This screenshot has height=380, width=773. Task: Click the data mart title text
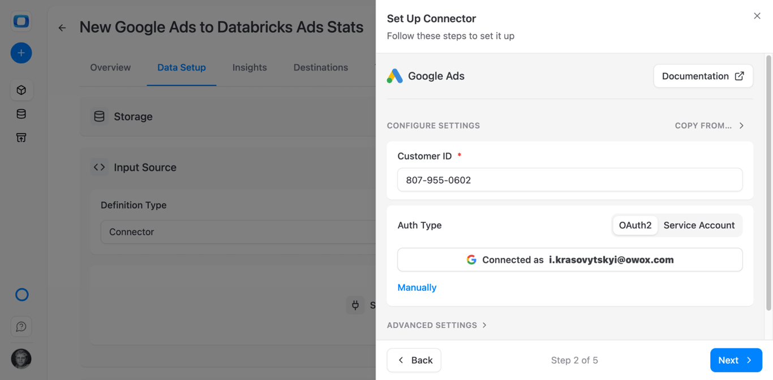pyautogui.click(x=221, y=27)
